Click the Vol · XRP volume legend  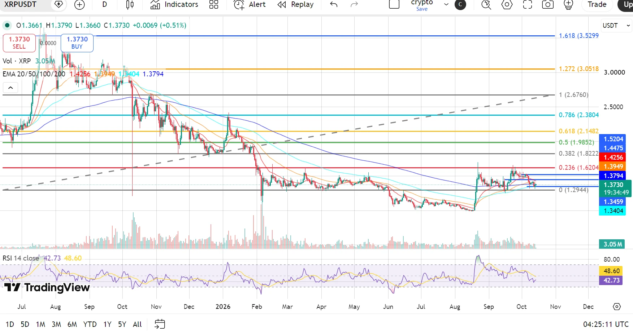[17, 61]
